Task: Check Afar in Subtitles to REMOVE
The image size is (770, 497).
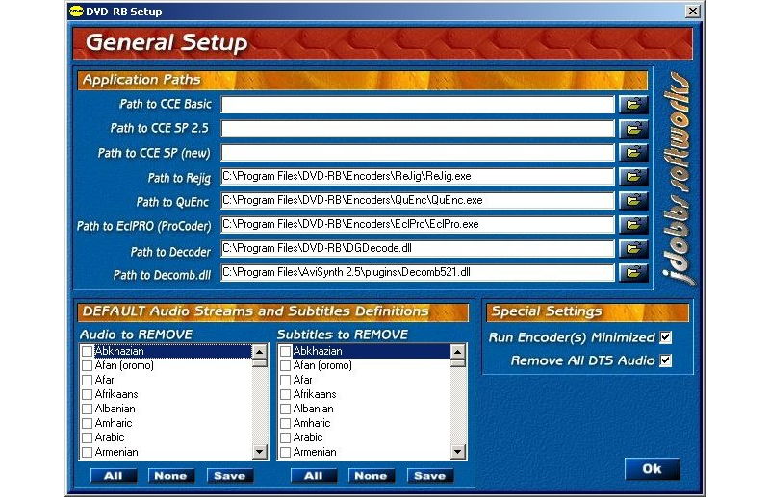Action: pyautogui.click(x=285, y=380)
